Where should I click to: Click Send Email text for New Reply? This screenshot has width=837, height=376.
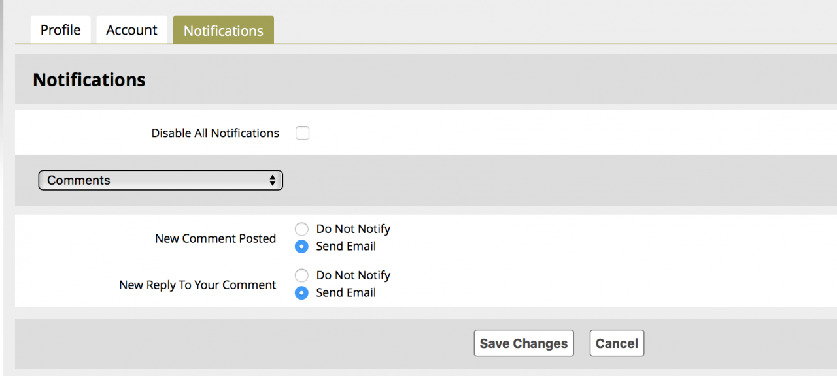pyautogui.click(x=346, y=293)
